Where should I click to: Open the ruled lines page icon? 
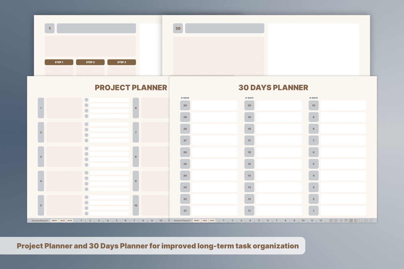351,221
